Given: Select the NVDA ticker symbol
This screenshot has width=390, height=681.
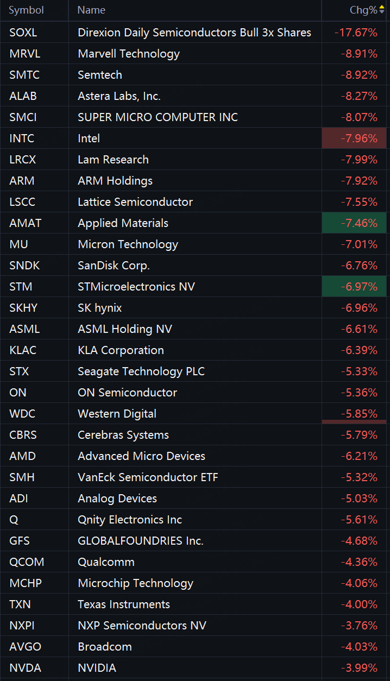Looking at the screenshot, I should pyautogui.click(x=25, y=668).
